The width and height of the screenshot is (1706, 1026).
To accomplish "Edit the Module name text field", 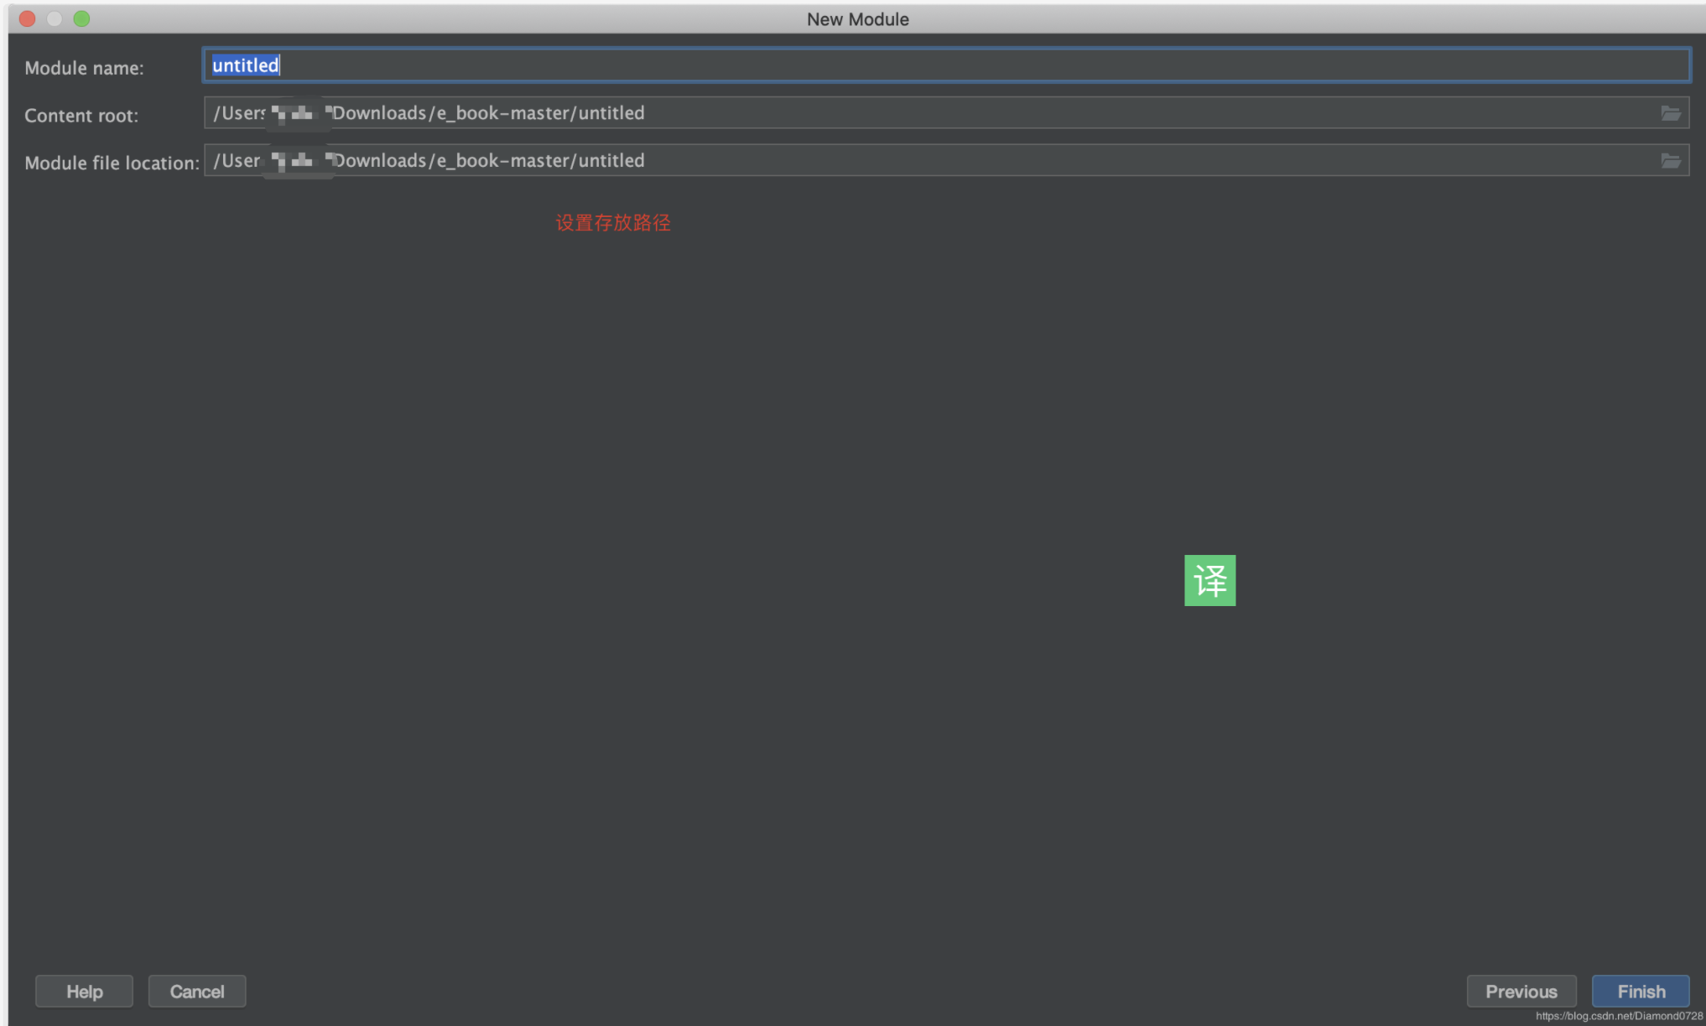I will tap(587, 65).
